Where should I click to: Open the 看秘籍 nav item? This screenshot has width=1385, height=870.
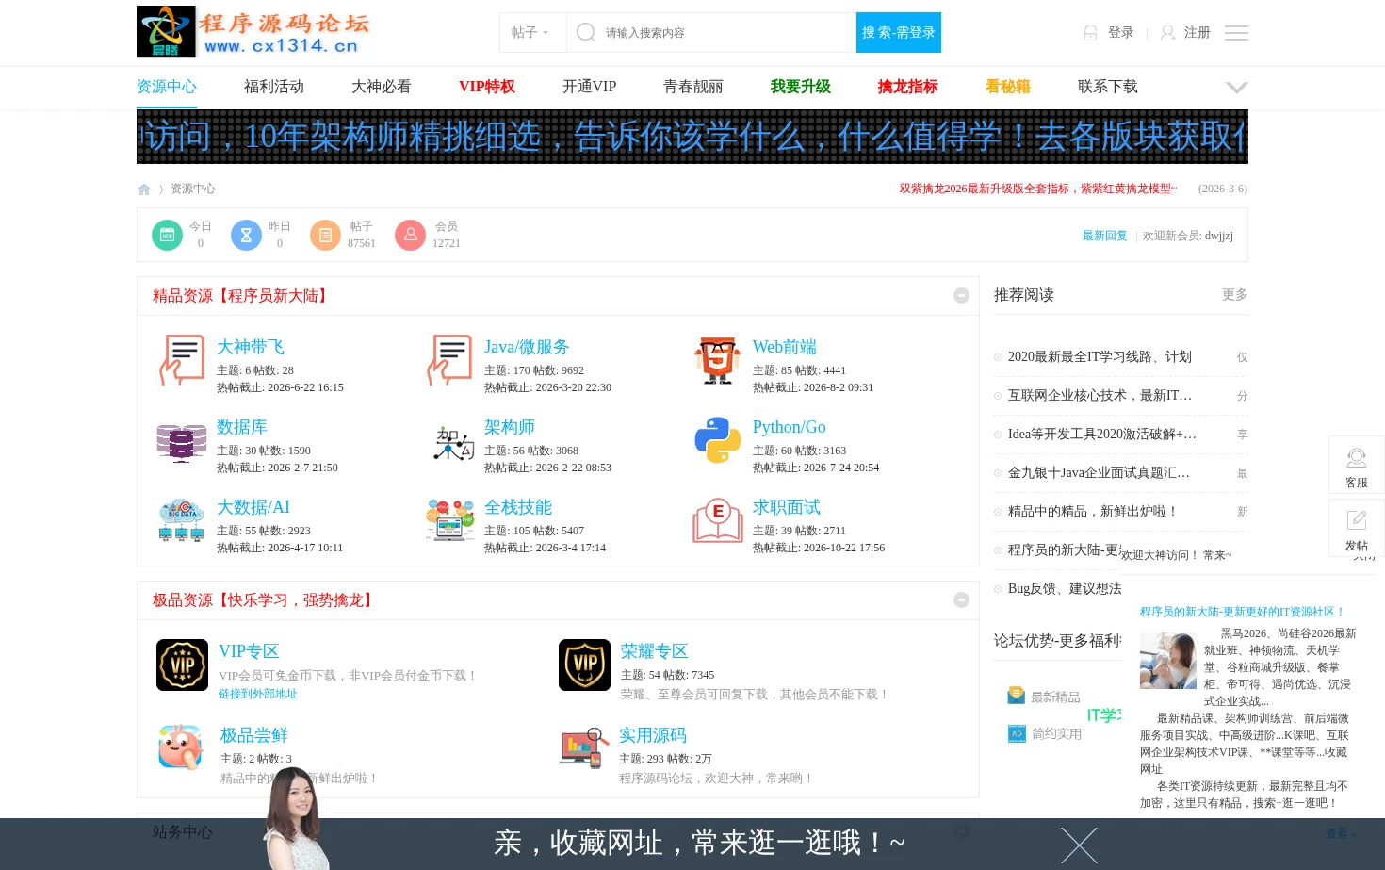(x=1008, y=87)
